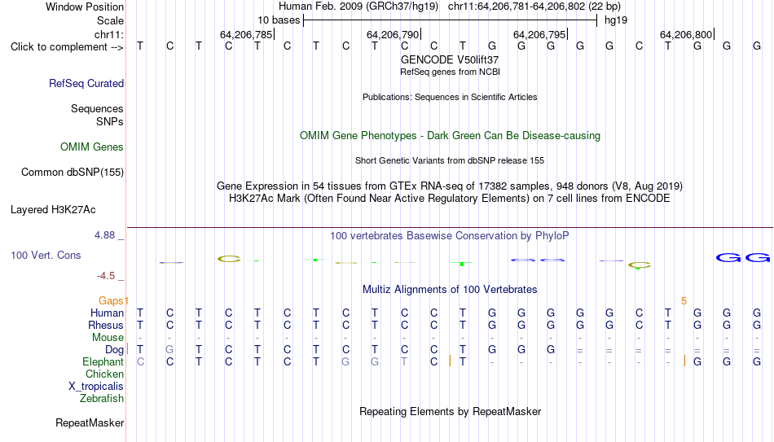Click the 64,206,790 position tick label
Image resolution: width=774 pixels, height=442 pixels.
click(x=393, y=34)
